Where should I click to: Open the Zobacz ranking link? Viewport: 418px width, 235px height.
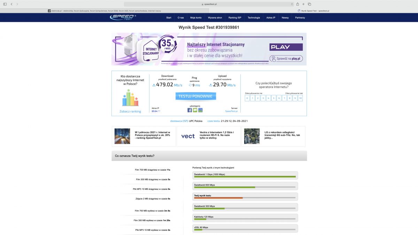[x=130, y=111]
